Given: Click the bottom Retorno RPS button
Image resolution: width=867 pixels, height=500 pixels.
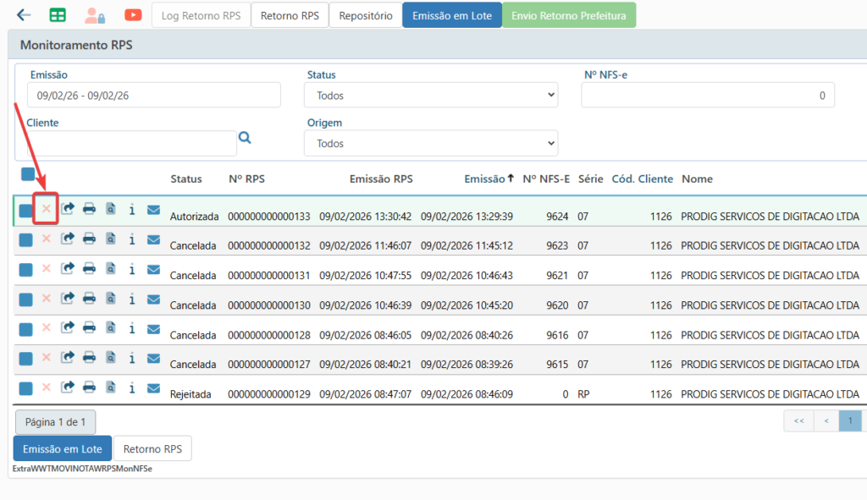Looking at the screenshot, I should [152, 449].
